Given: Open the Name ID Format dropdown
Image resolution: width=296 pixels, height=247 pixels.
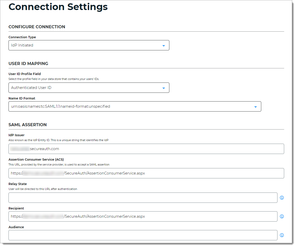Looking at the screenshot, I should pyautogui.click(x=135, y=106).
